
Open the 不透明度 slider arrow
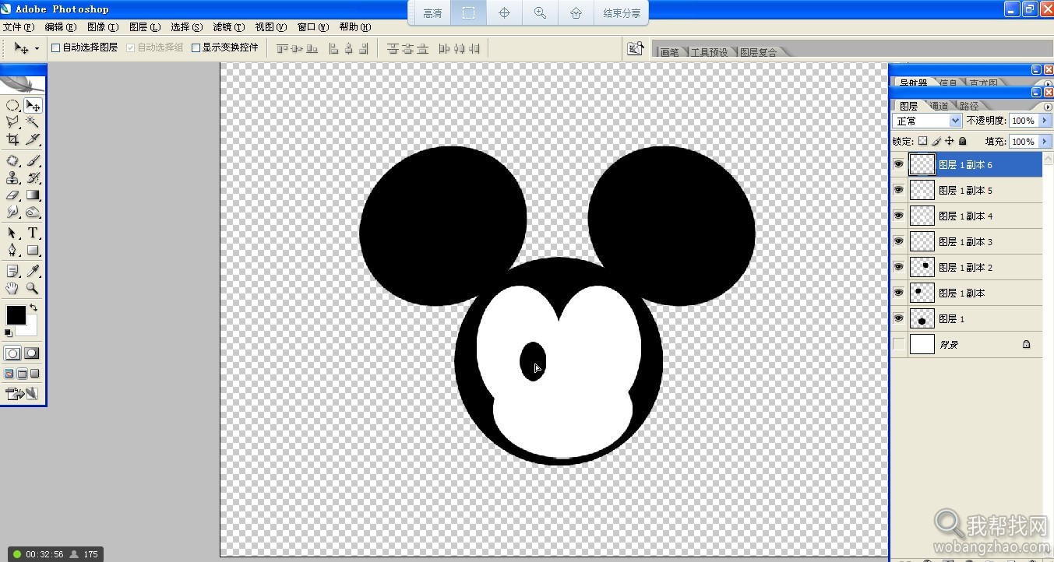(x=1045, y=121)
